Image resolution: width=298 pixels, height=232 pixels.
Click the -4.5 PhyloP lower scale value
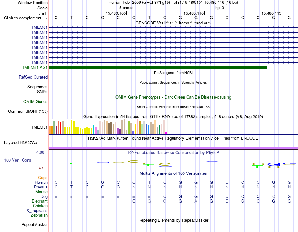(x=41, y=168)
